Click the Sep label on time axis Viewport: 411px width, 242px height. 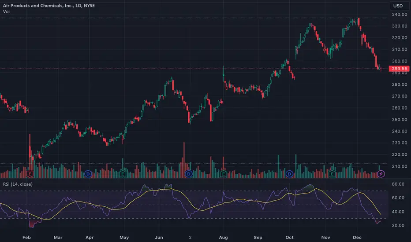tap(258, 238)
